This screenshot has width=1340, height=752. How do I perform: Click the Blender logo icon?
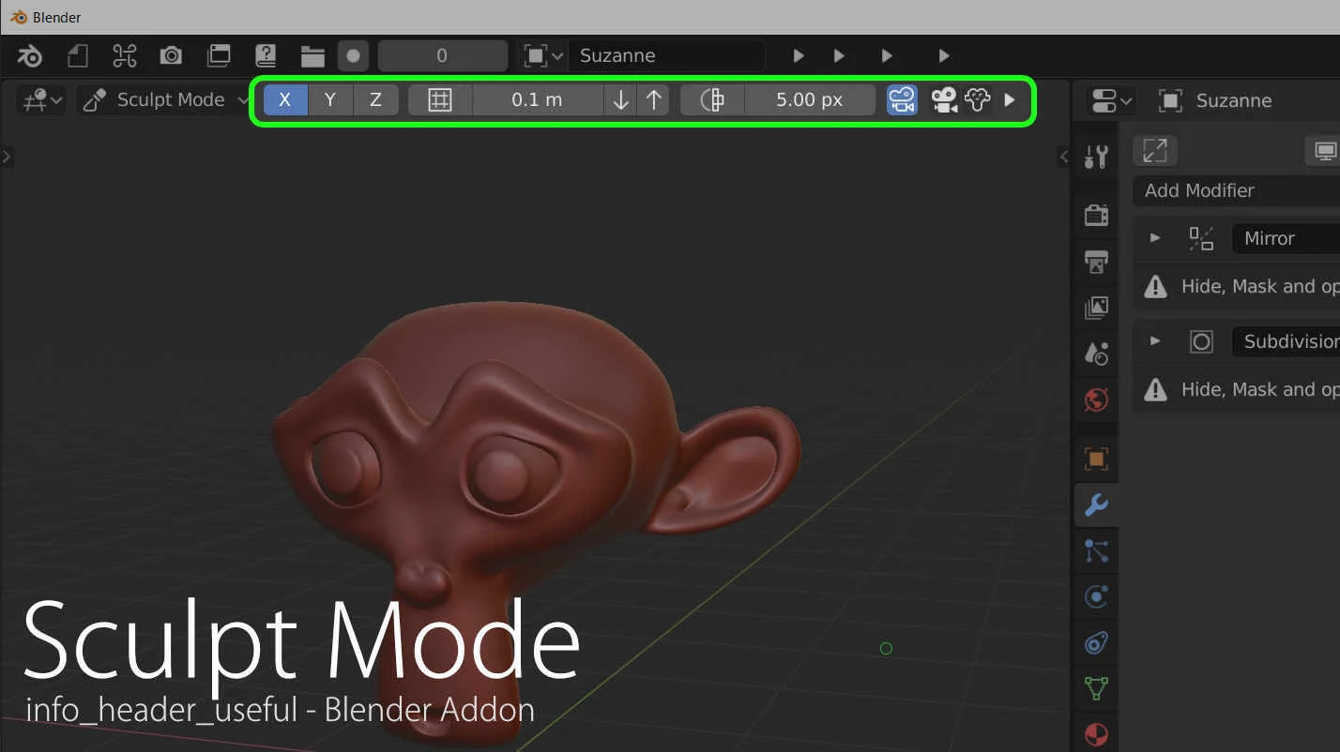tap(30, 56)
